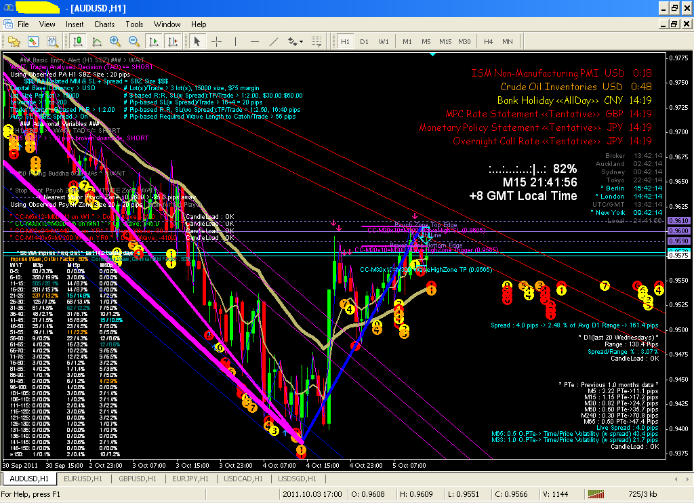Select the Vertical Line drawing tool
The width and height of the screenshot is (694, 503).
pos(236,41)
